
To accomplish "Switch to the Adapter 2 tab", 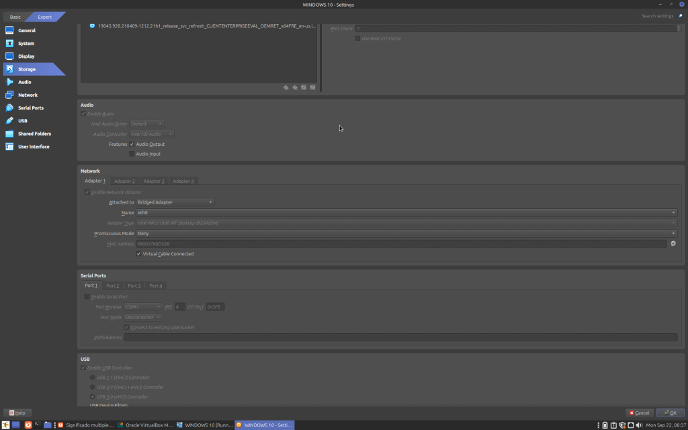I will 124,181.
